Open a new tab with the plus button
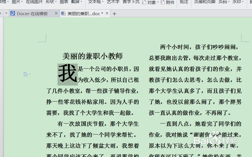 pos(114,14)
